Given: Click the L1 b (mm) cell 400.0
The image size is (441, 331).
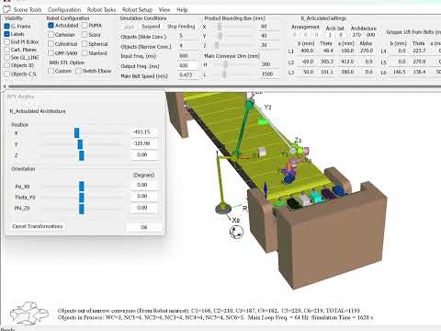Looking at the screenshot, I should (308, 51).
